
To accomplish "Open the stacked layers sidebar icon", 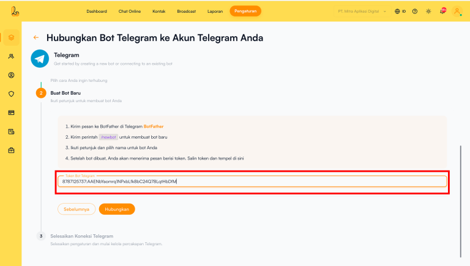I will coord(11,38).
